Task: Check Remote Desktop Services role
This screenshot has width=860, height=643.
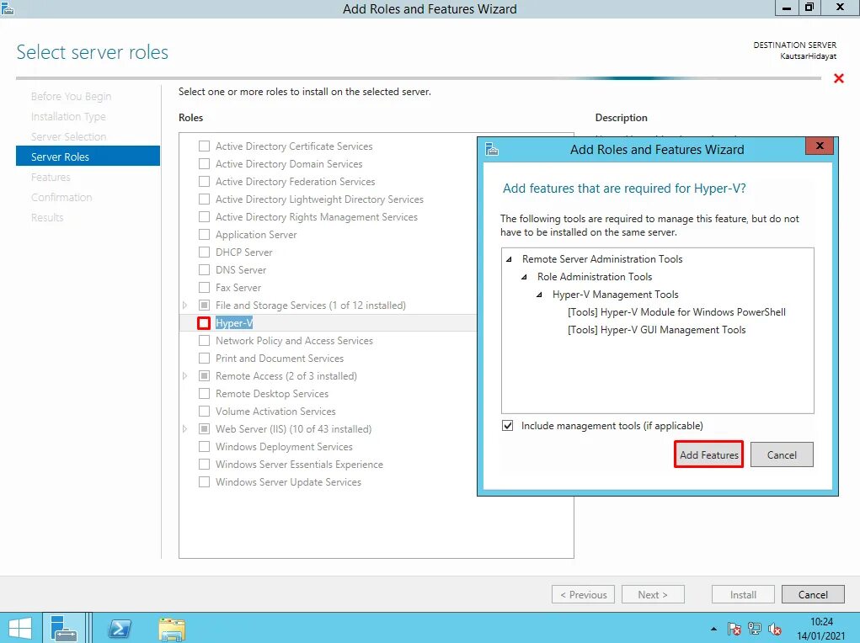Action: tap(204, 394)
